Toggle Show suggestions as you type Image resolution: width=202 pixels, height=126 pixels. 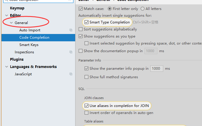(x=81, y=36)
